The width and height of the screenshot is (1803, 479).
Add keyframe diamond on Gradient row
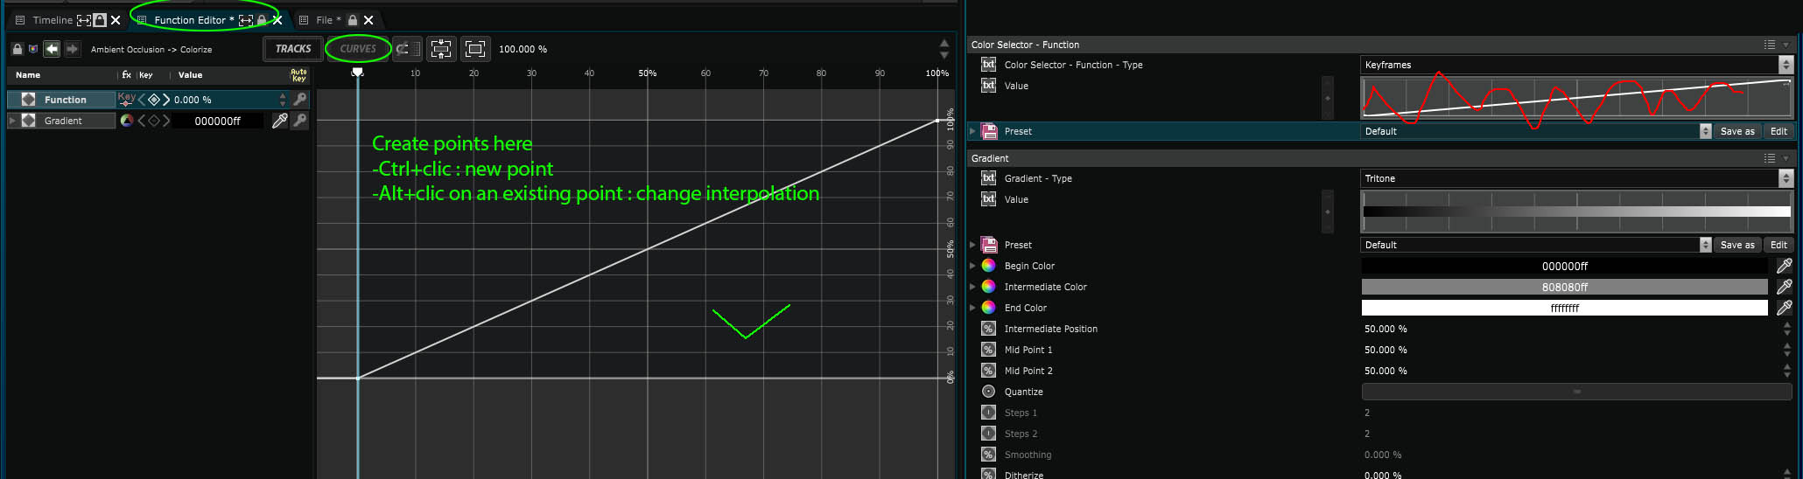pyautogui.click(x=154, y=121)
